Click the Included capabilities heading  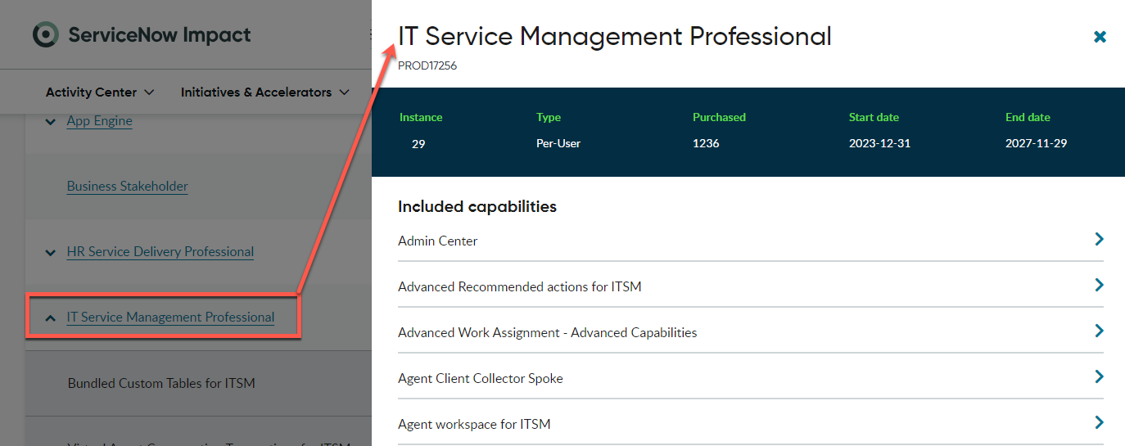[x=477, y=206]
